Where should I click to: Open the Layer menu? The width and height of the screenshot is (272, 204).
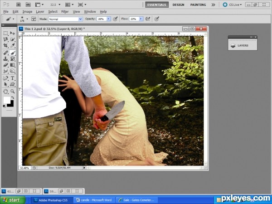tap(40, 12)
